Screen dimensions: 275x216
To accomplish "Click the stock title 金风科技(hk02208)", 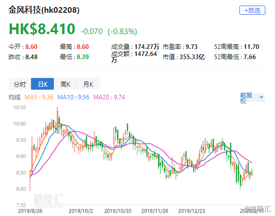I will tap(44, 10).
